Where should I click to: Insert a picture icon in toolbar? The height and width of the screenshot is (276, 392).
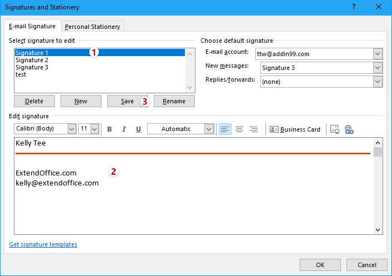tap(335, 129)
